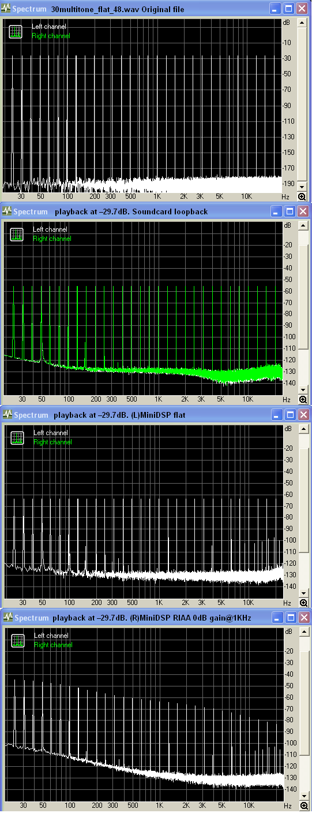Click the legend grid icon in MiniDSP flat window

[x=16, y=437]
